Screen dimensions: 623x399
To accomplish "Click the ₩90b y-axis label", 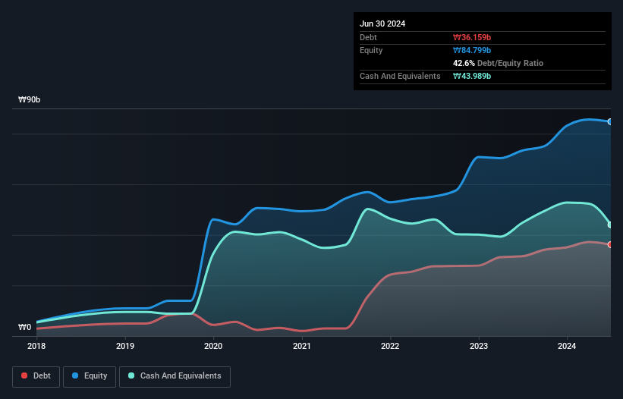I will (29, 99).
